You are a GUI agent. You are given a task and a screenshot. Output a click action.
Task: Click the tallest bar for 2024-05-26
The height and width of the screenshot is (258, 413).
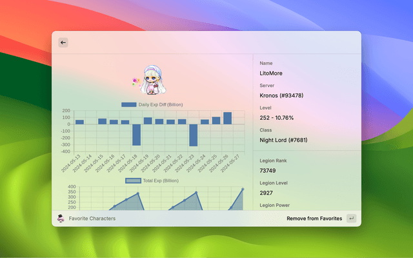pyautogui.click(x=227, y=118)
